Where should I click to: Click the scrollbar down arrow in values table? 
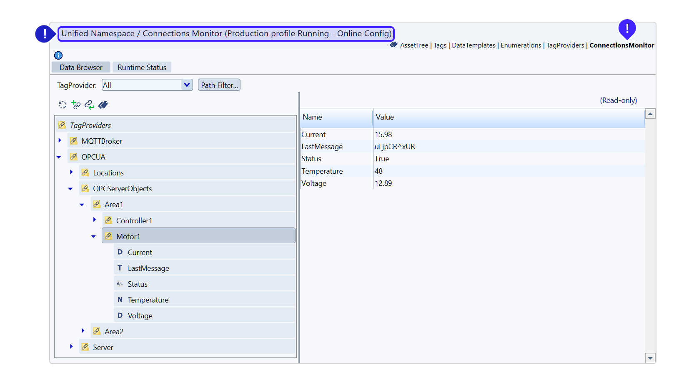(650, 358)
